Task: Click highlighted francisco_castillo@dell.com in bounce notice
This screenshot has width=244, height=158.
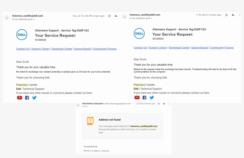Action: click(x=144, y=126)
